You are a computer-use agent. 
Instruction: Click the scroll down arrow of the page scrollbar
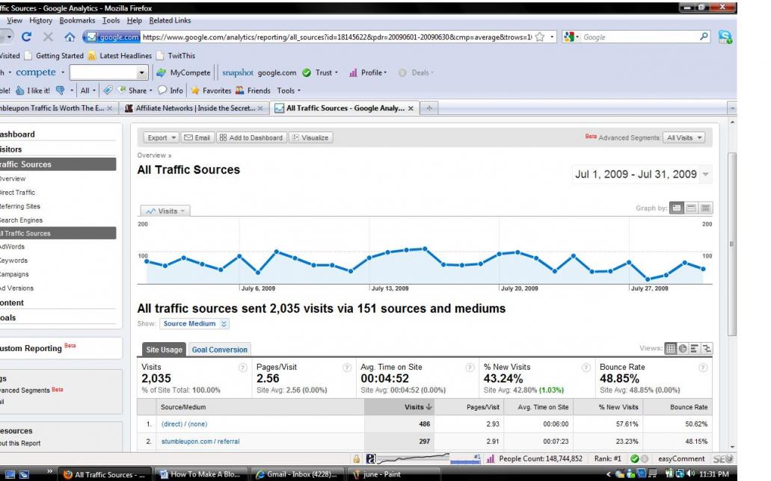(732, 447)
